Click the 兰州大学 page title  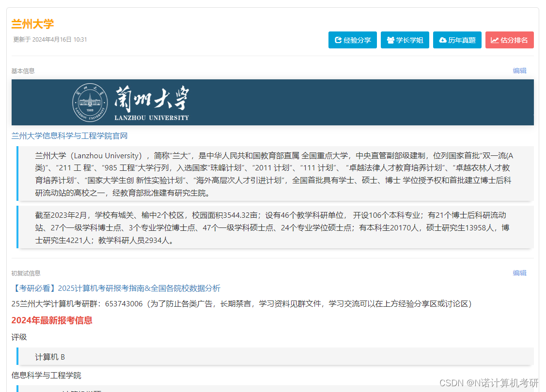(33, 24)
